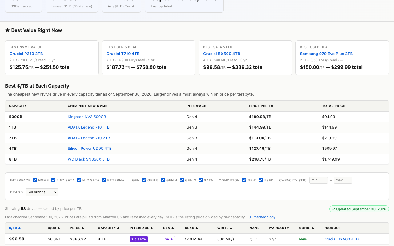Viewport: 394px width, 246px height.
Task: Click the capacity max input field
Action: 343,180
